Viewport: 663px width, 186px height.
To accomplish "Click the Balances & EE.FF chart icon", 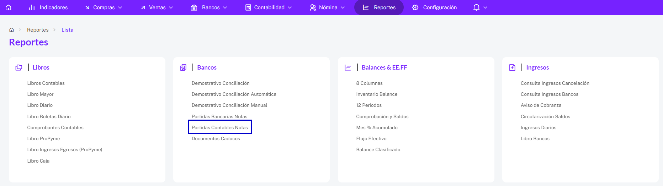I will (348, 67).
